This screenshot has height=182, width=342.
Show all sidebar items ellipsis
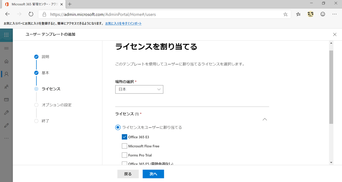pos(6,138)
